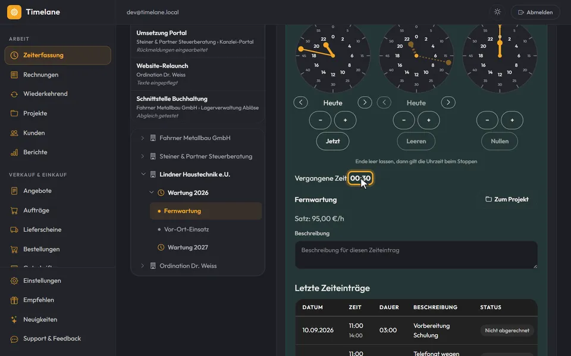Click the Berichte bar chart icon
Viewport: 571px width, 356px height.
(14, 152)
